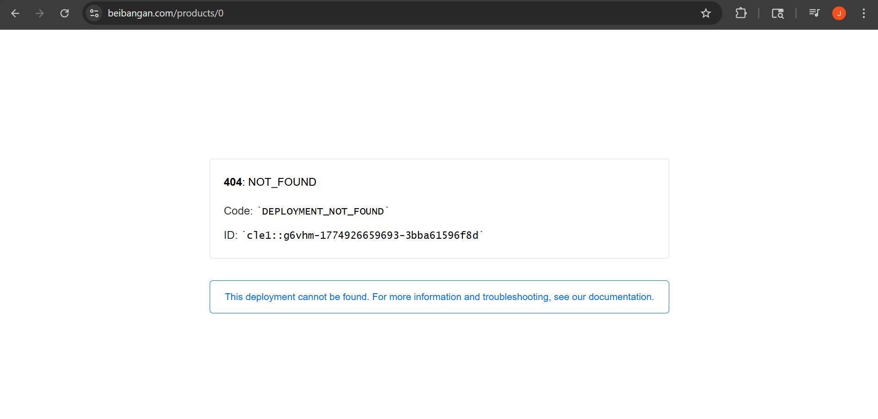The width and height of the screenshot is (878, 419).
Task: Open the media controls music icon
Action: point(814,13)
